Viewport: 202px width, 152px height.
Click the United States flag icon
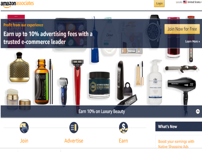point(185,2)
